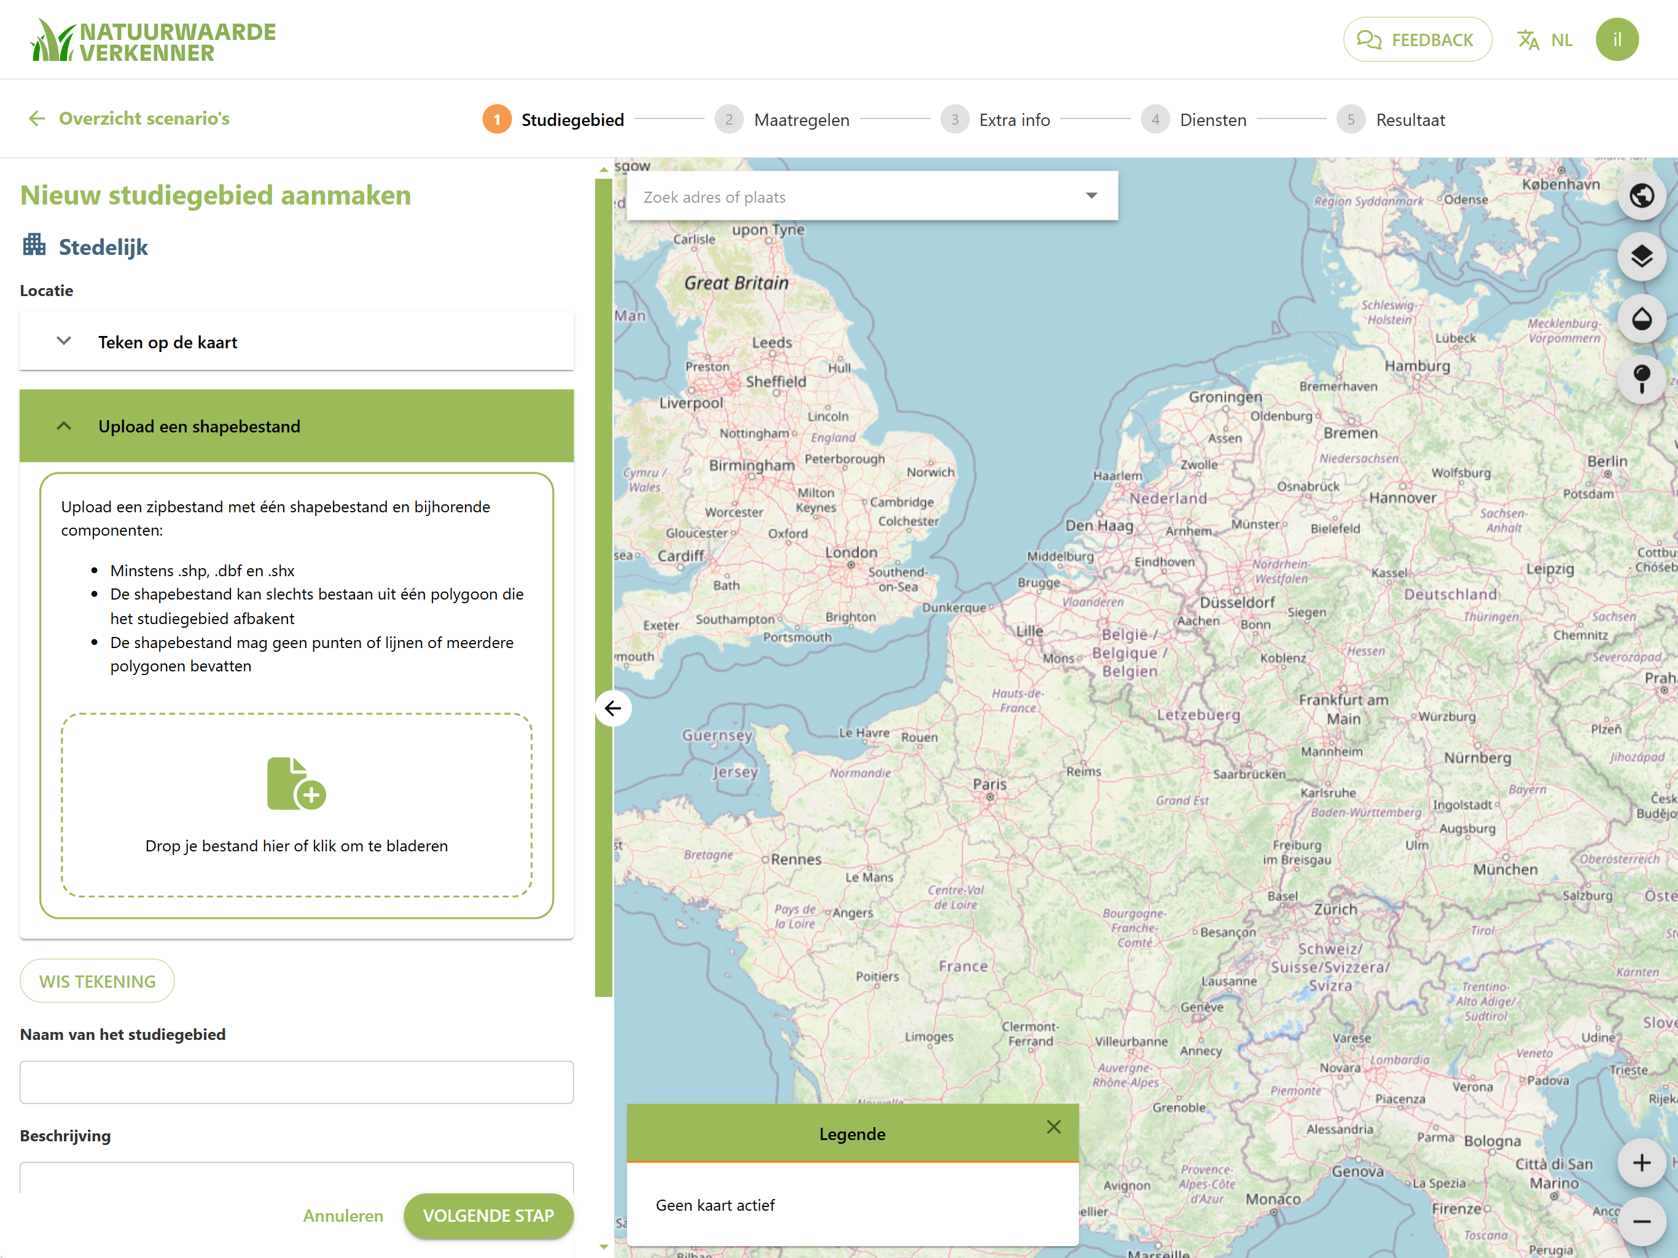
Task: Open the address search dropdown arrow
Action: pos(1091,196)
